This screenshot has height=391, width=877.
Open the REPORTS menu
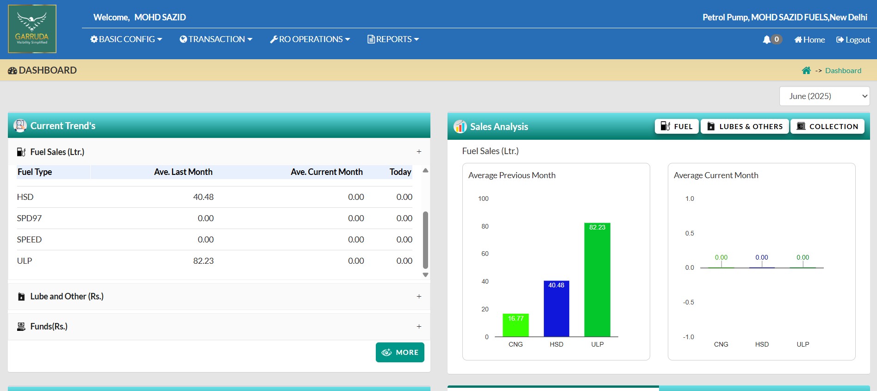point(393,39)
